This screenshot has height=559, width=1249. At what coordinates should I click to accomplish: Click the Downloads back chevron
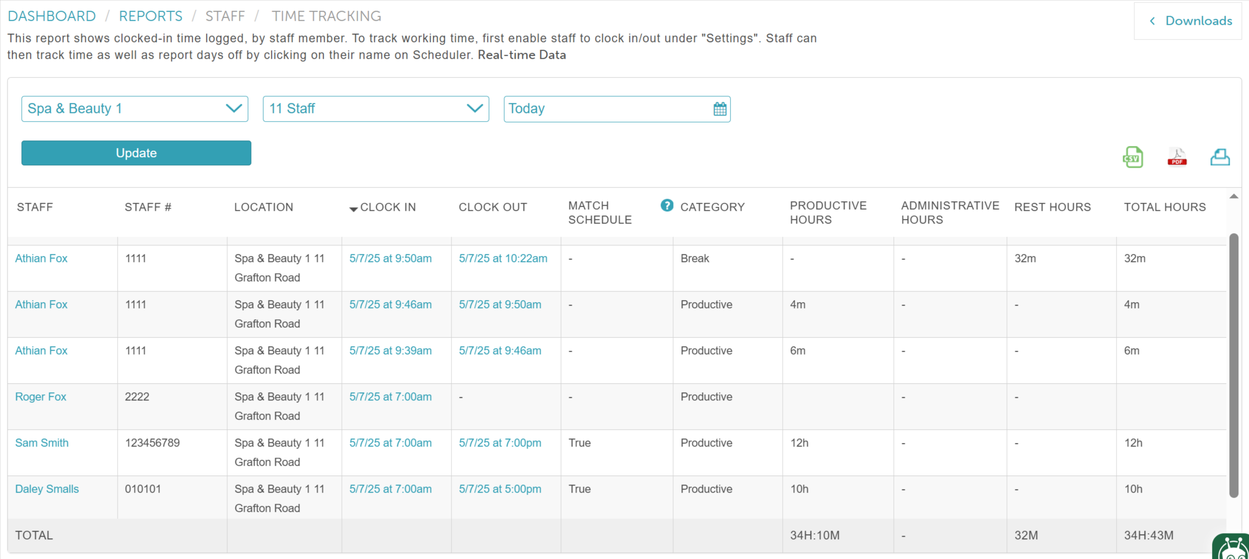tap(1153, 21)
